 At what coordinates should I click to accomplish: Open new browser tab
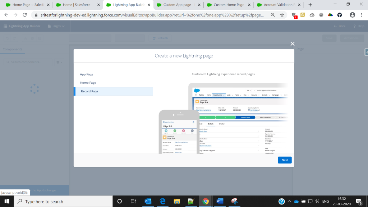click(x=310, y=5)
